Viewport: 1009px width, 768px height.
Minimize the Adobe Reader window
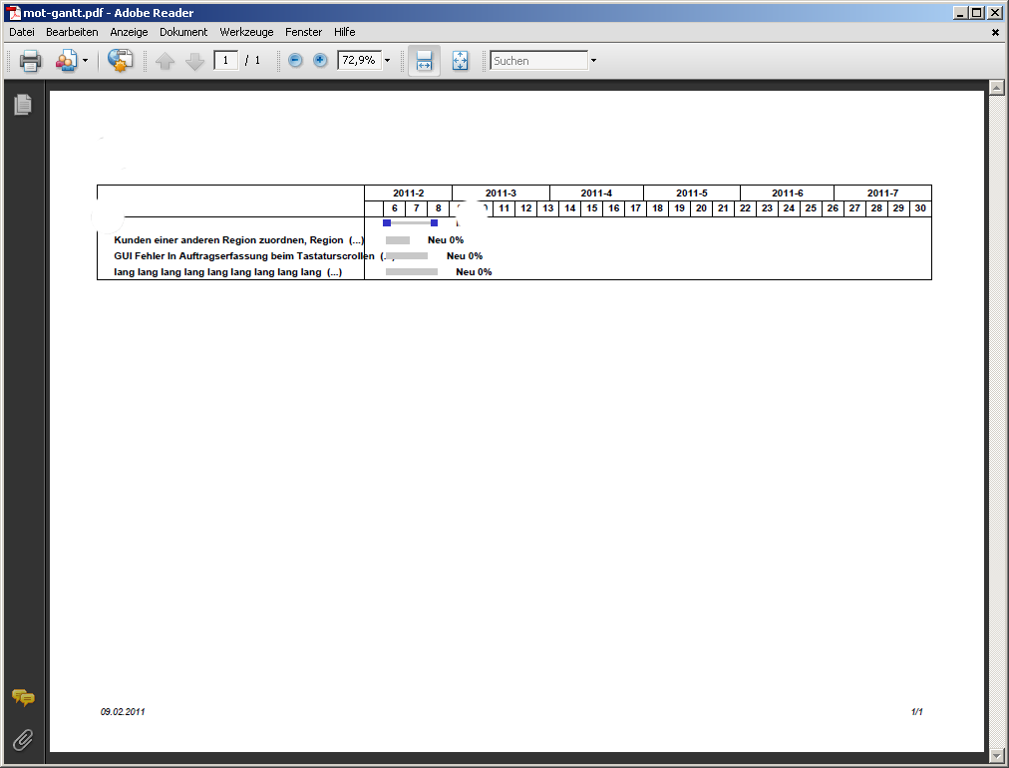tap(960, 13)
